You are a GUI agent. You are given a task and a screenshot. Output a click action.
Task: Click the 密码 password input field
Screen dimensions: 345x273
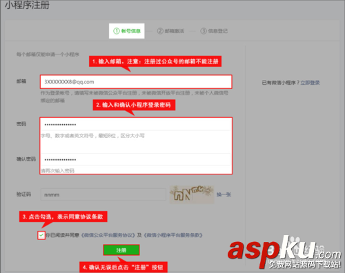(x=136, y=125)
